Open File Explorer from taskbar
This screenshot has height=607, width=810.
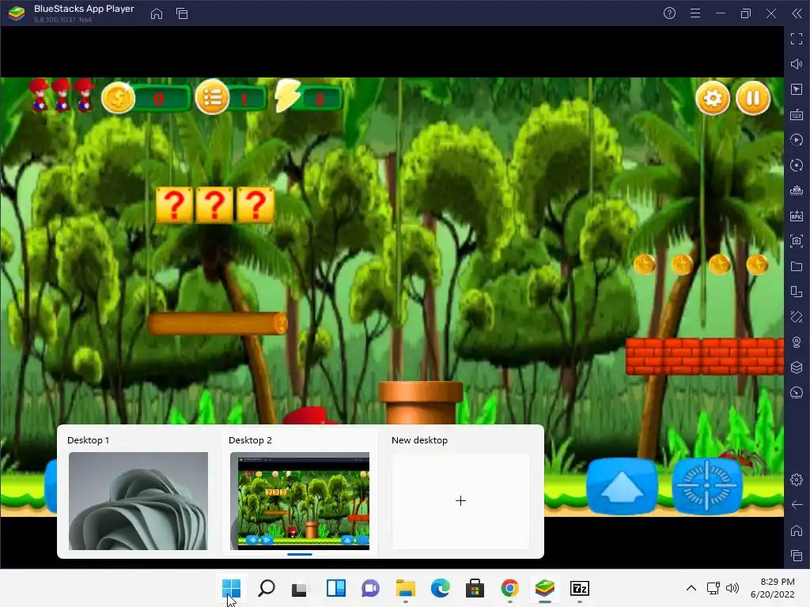tap(406, 588)
